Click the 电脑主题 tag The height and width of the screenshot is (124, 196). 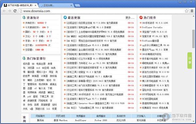tap(41, 64)
